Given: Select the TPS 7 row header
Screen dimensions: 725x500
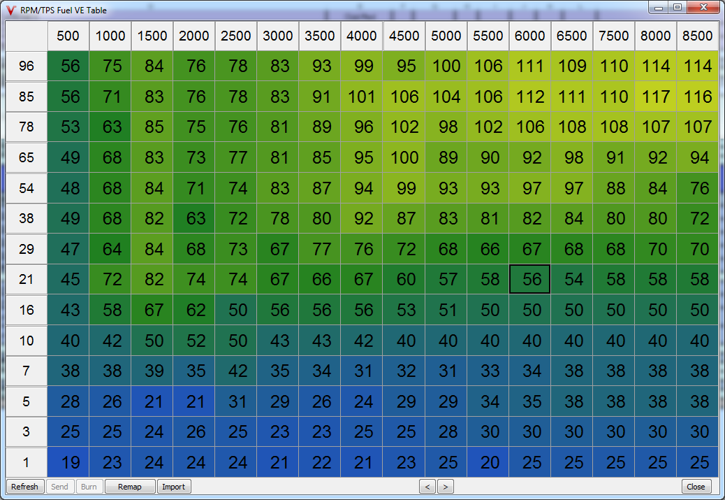Looking at the screenshot, I should click(27, 371).
